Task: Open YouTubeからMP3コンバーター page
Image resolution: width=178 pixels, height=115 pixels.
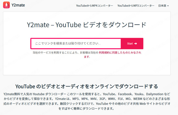Action: click(x=136, y=6)
